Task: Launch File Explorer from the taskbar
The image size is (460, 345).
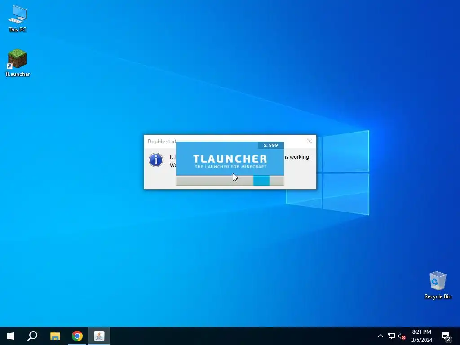Action: point(55,336)
